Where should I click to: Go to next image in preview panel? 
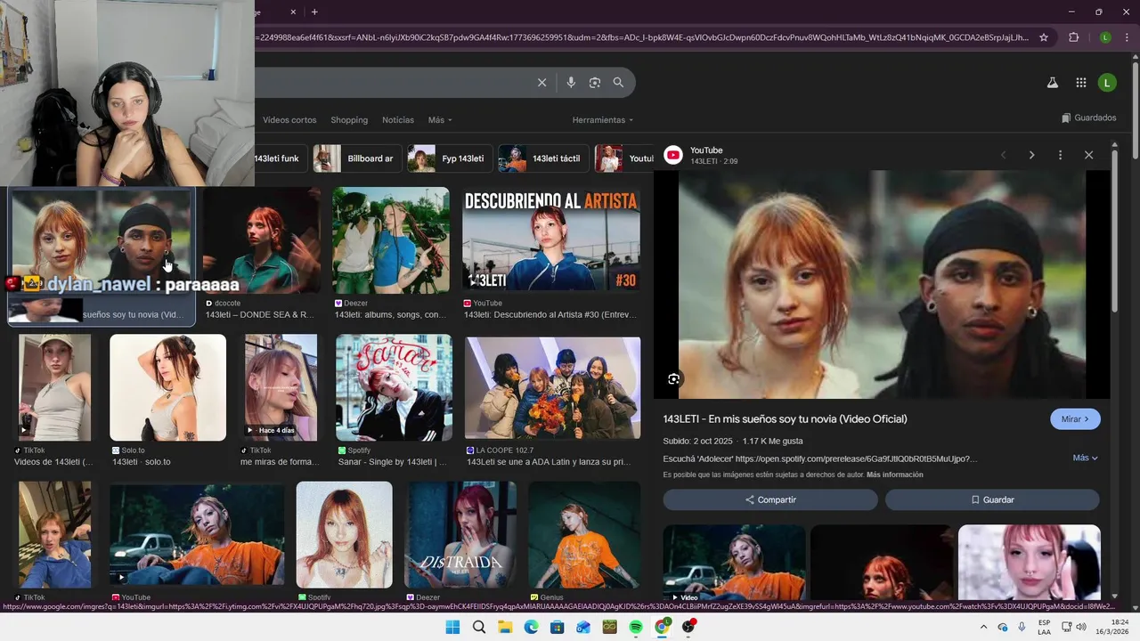click(x=1031, y=155)
